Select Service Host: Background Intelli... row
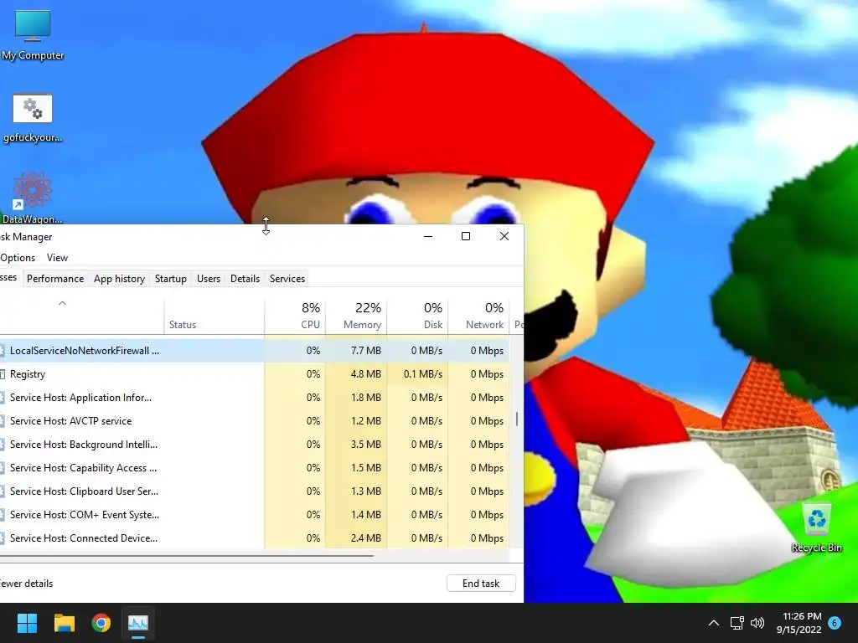This screenshot has width=858, height=643. coord(255,445)
